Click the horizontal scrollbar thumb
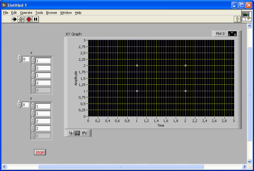This screenshot has width=254, height=171. (x=121, y=167)
